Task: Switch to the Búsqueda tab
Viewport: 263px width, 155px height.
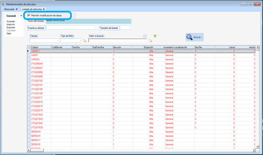Action: click(x=9, y=9)
